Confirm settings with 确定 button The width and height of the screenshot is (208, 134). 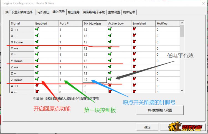point(147,127)
